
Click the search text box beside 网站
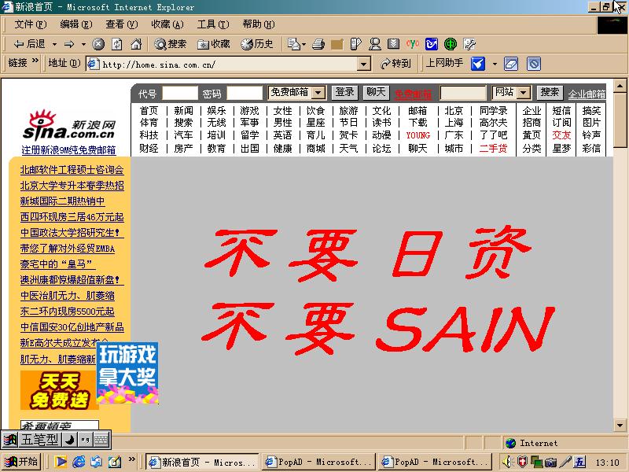[463, 93]
